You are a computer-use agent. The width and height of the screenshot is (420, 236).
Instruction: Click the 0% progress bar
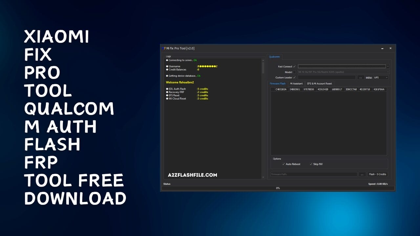[278, 188]
